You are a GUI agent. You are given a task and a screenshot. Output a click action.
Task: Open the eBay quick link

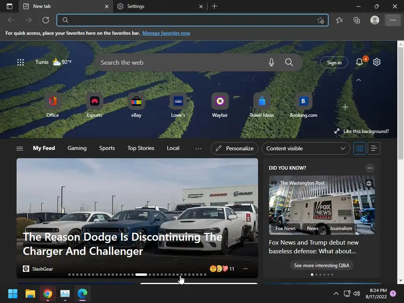click(x=136, y=105)
